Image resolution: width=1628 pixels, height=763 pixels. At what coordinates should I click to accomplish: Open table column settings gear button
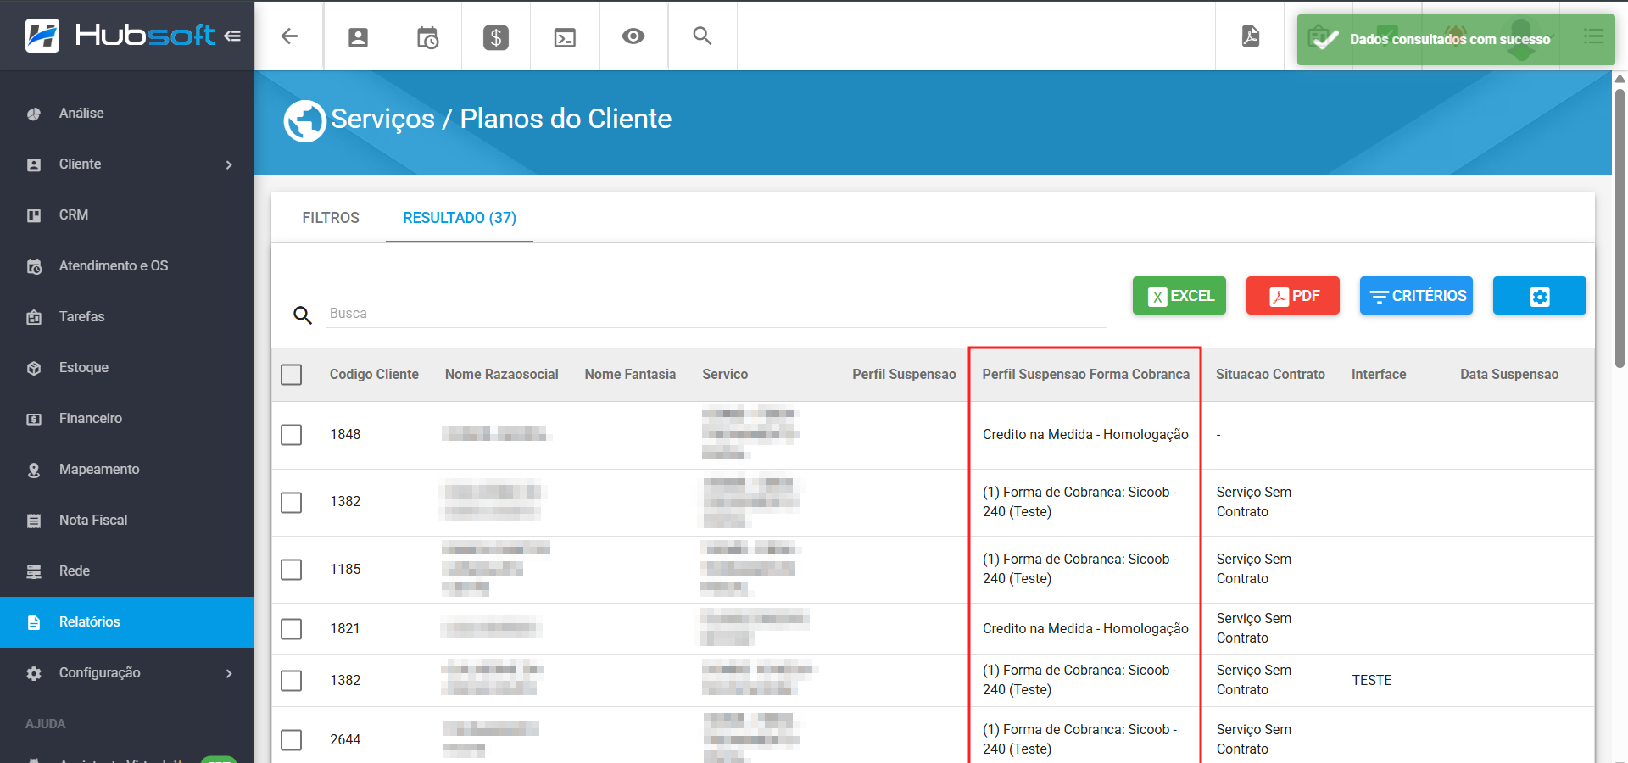pyautogui.click(x=1539, y=296)
